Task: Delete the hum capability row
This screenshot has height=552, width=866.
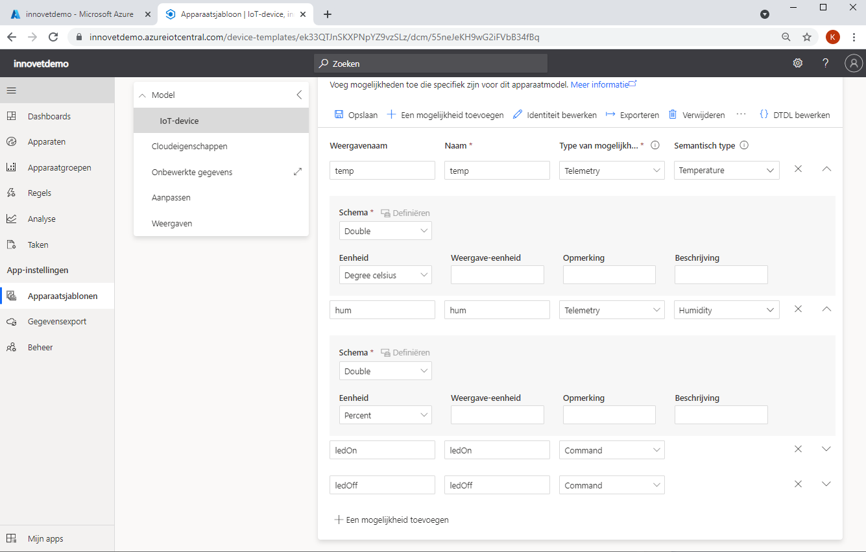Action: pyautogui.click(x=799, y=309)
